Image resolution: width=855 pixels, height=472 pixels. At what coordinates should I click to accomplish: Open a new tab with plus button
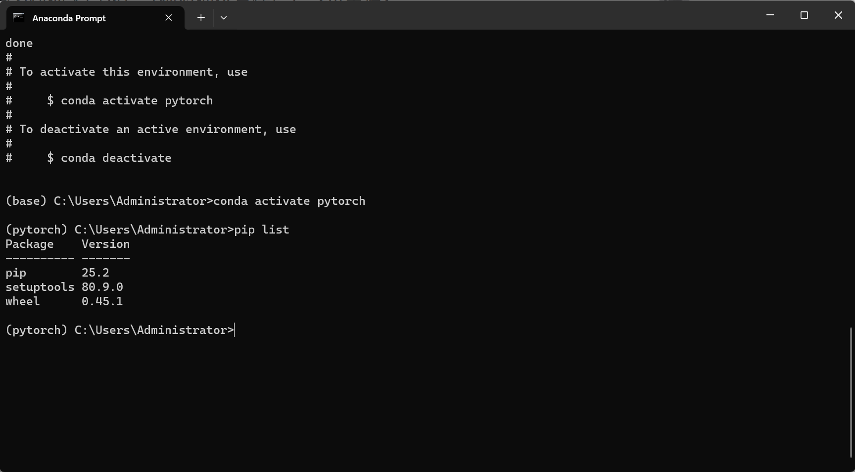pyautogui.click(x=201, y=18)
